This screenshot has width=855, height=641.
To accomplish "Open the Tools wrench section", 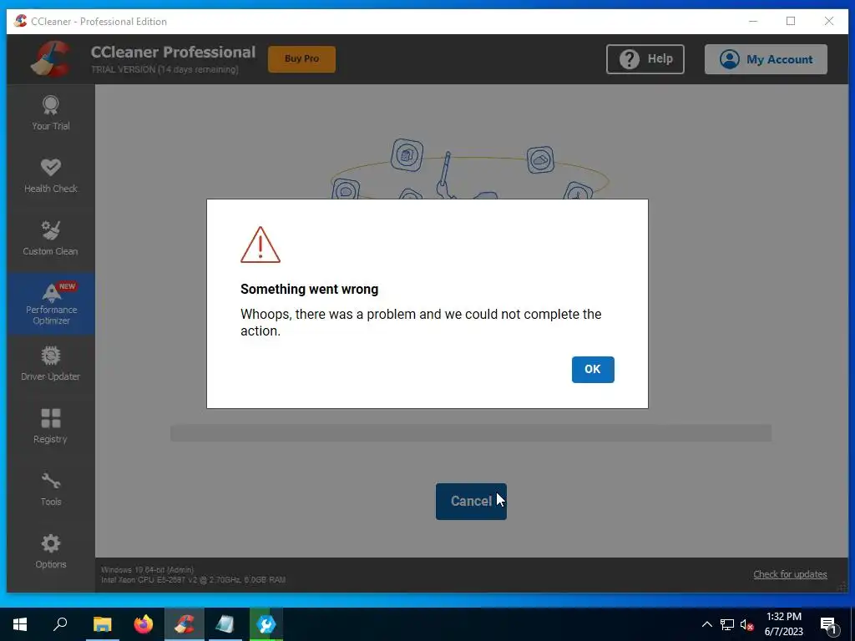I will [x=51, y=489].
